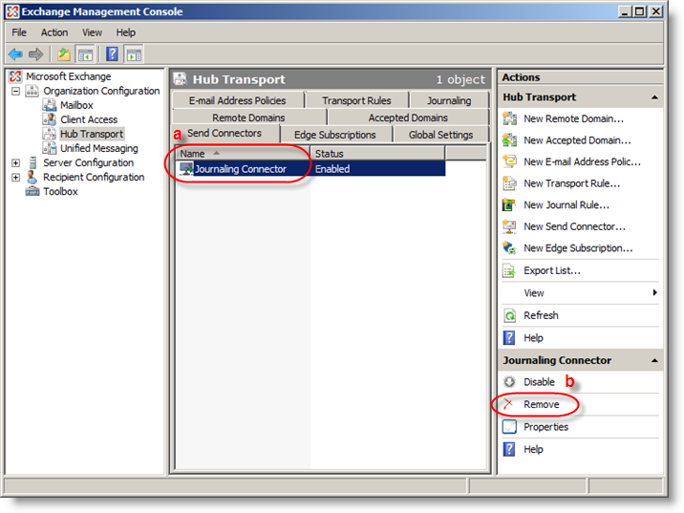Viewport: 684px width, 513px height.
Task: Click the New Remote Domain icon
Action: (509, 118)
